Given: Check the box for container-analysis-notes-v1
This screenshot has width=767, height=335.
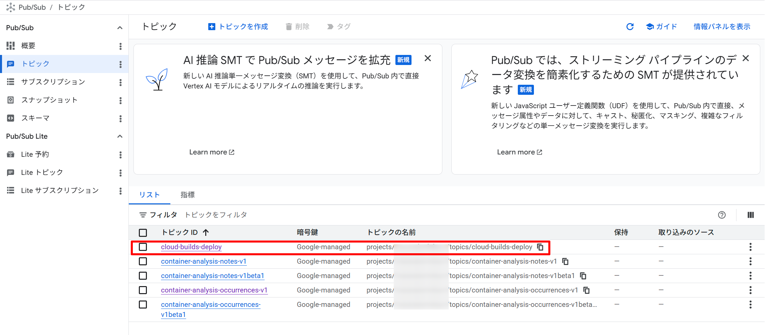Looking at the screenshot, I should pos(143,261).
